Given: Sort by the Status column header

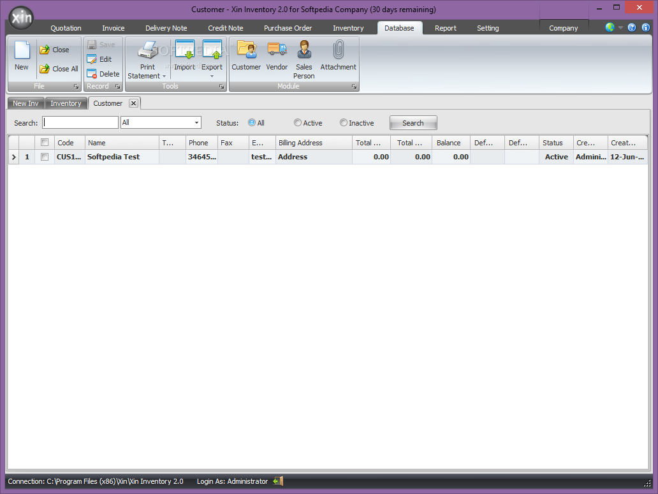Looking at the screenshot, I should pyautogui.click(x=556, y=143).
